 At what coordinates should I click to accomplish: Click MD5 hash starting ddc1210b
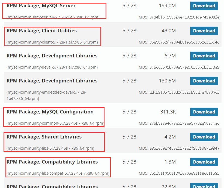[184, 92]
